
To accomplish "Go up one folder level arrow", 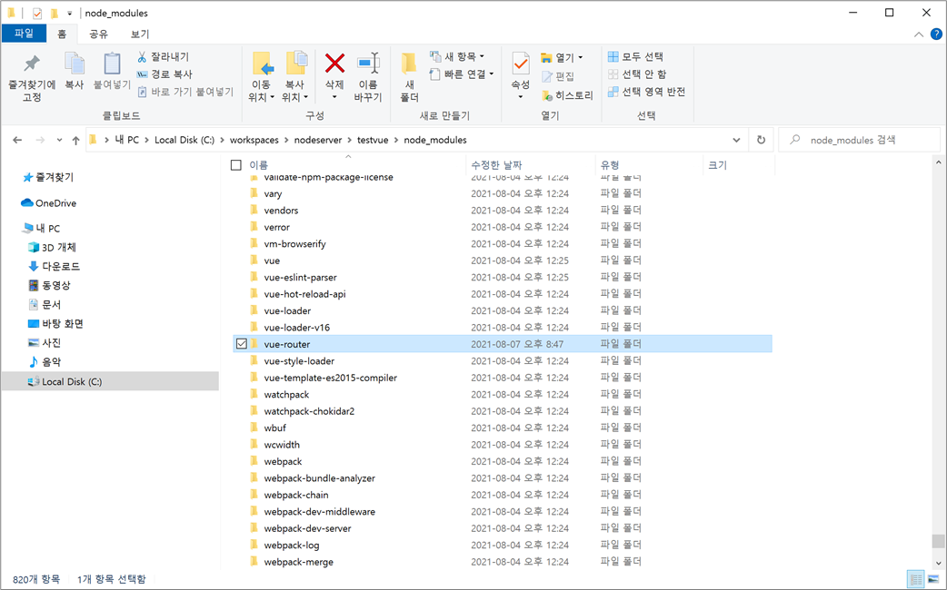I will pos(75,140).
